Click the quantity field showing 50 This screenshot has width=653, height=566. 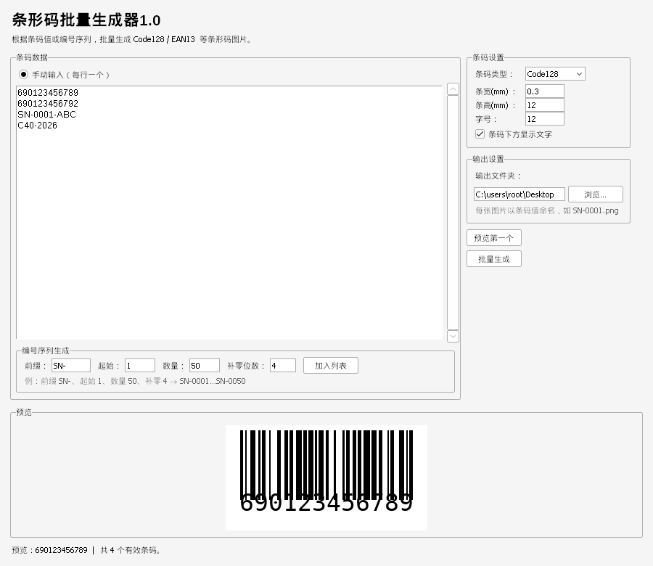point(205,366)
